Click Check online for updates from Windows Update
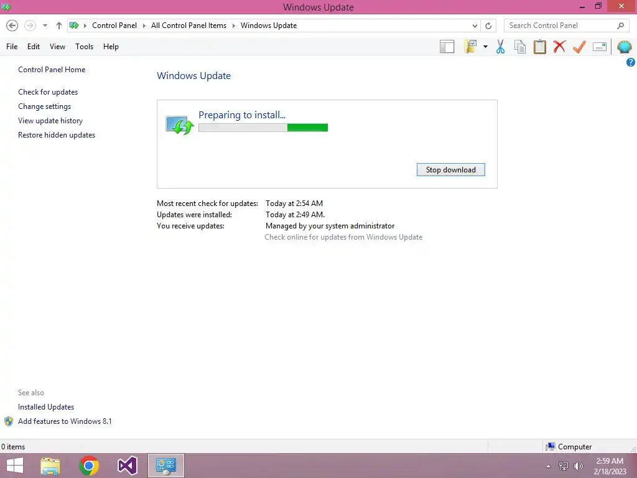This screenshot has width=637, height=478. pos(343,237)
